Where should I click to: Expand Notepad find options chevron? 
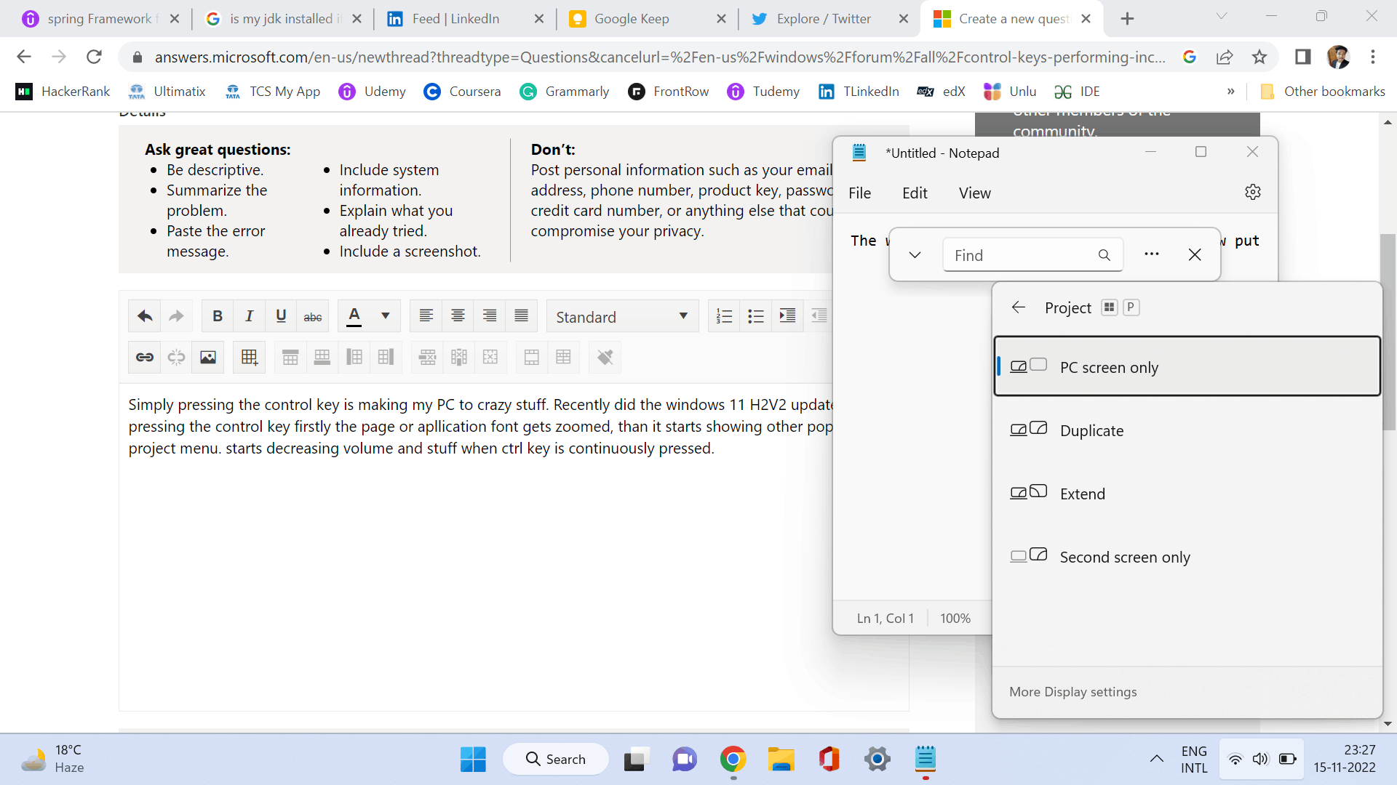coord(915,255)
